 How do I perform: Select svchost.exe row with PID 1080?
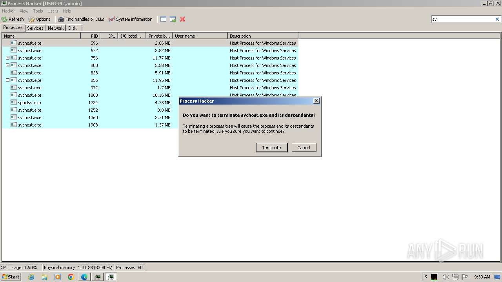click(x=150, y=95)
